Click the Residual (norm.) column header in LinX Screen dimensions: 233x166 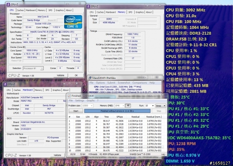tap(154, 117)
